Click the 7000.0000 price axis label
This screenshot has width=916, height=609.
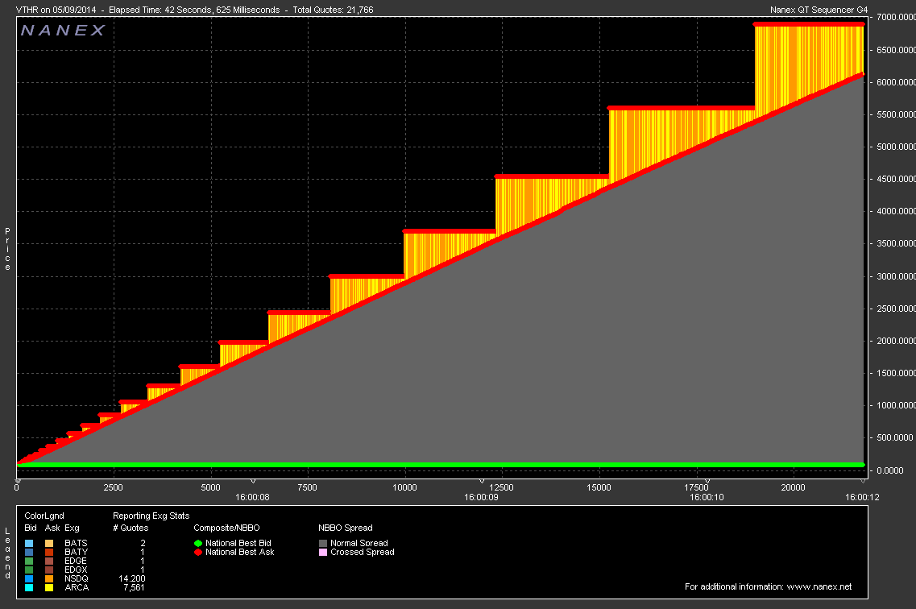(x=896, y=18)
